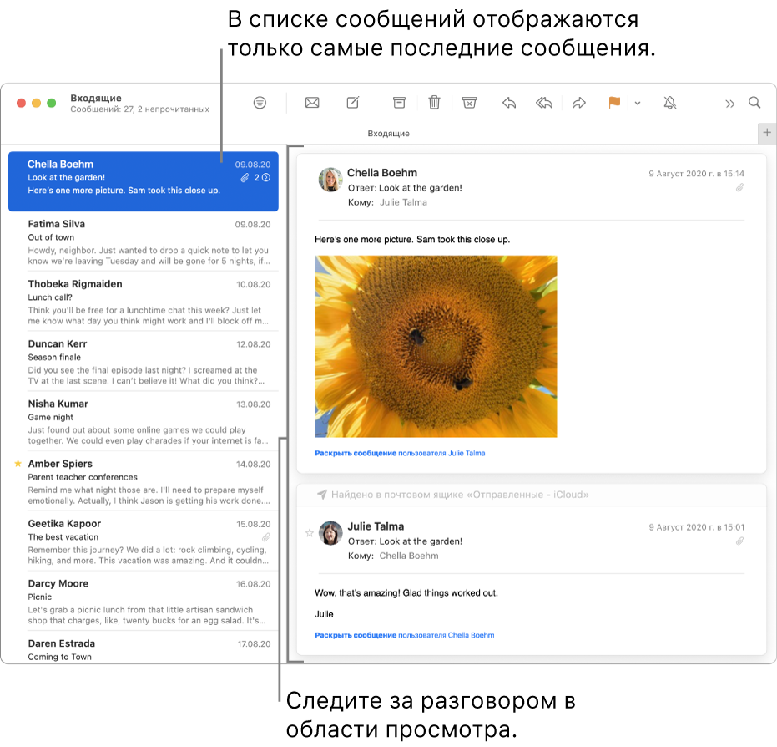Select the filter icon above message list
Screen dimensions: 777x747
coord(260,102)
